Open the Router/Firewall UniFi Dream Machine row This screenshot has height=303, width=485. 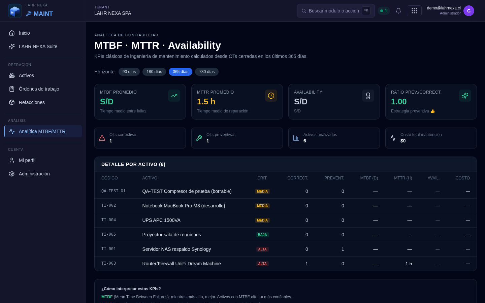click(286, 264)
